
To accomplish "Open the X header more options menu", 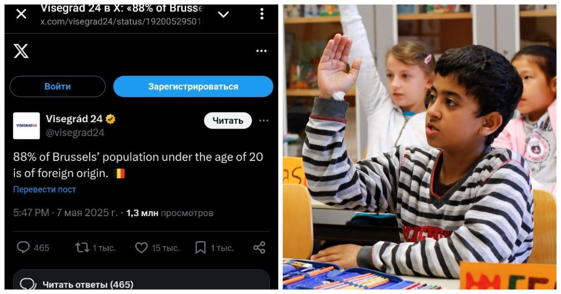I will point(261,51).
